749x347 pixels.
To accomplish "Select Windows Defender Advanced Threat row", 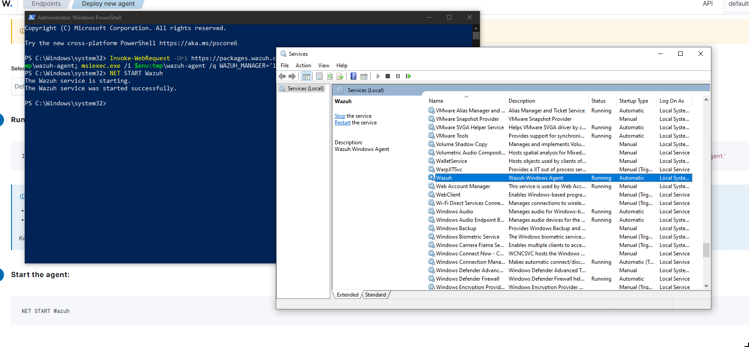I will (x=560, y=270).
